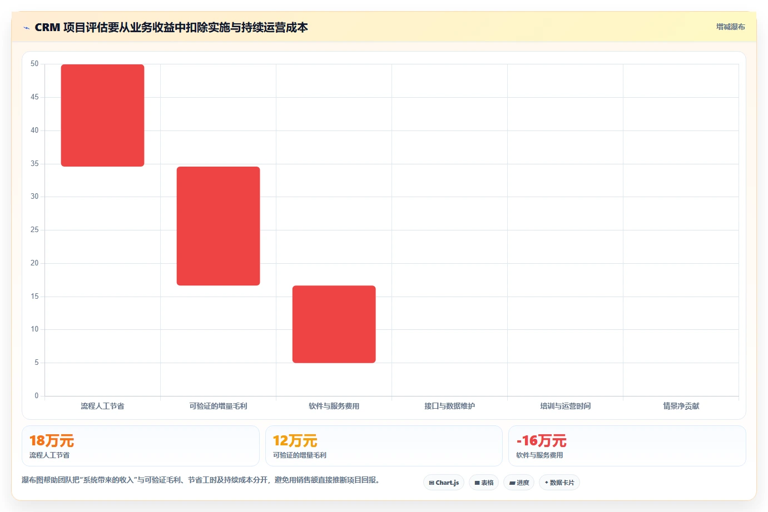This screenshot has height=512, width=768.
Task: Click the y-axis value 50
Action: pos(34,64)
